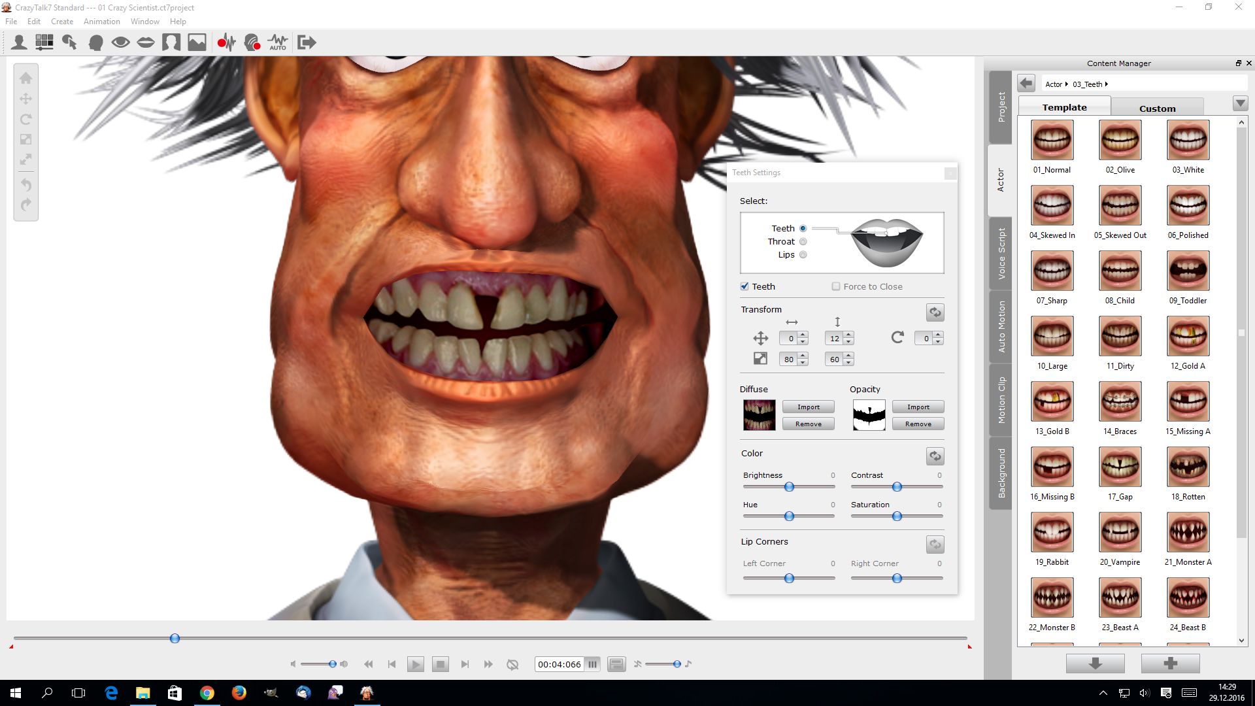Switch to the Custom tab

tap(1157, 109)
